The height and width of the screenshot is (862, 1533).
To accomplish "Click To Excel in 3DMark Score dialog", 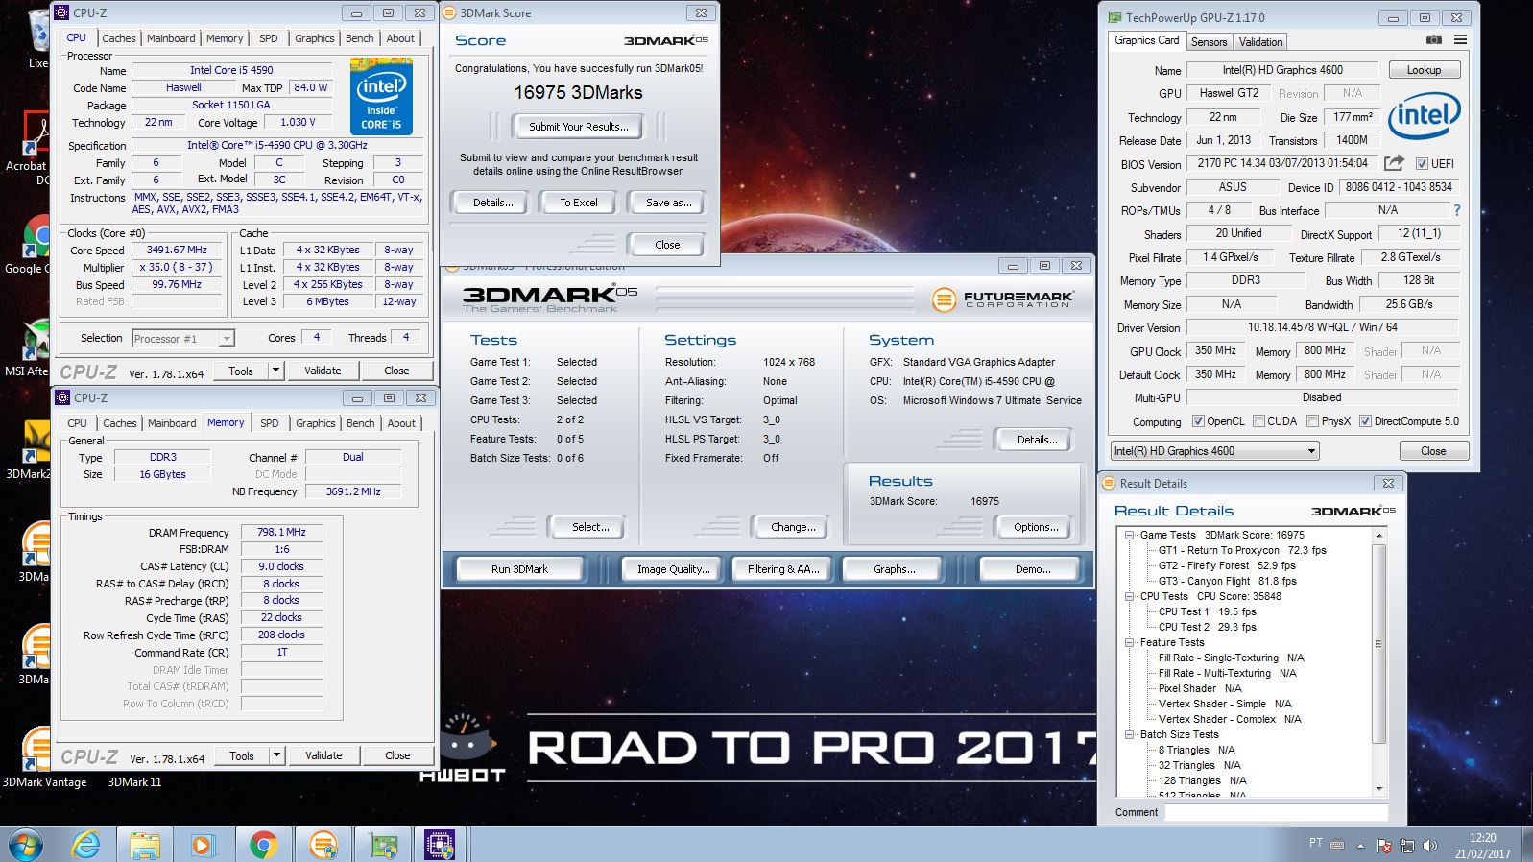I will point(579,203).
